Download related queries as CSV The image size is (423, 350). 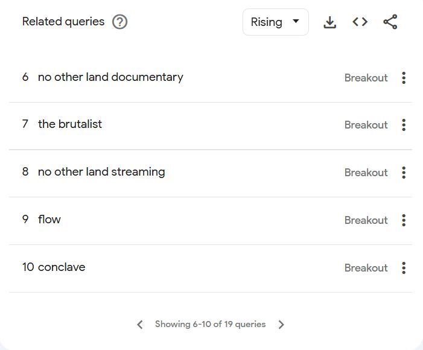click(x=329, y=22)
